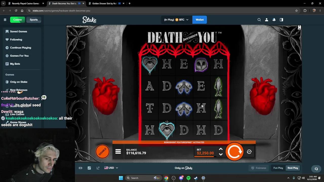324x182 pixels.
Task: Open the Chrome profile avatar
Action: point(314,11)
